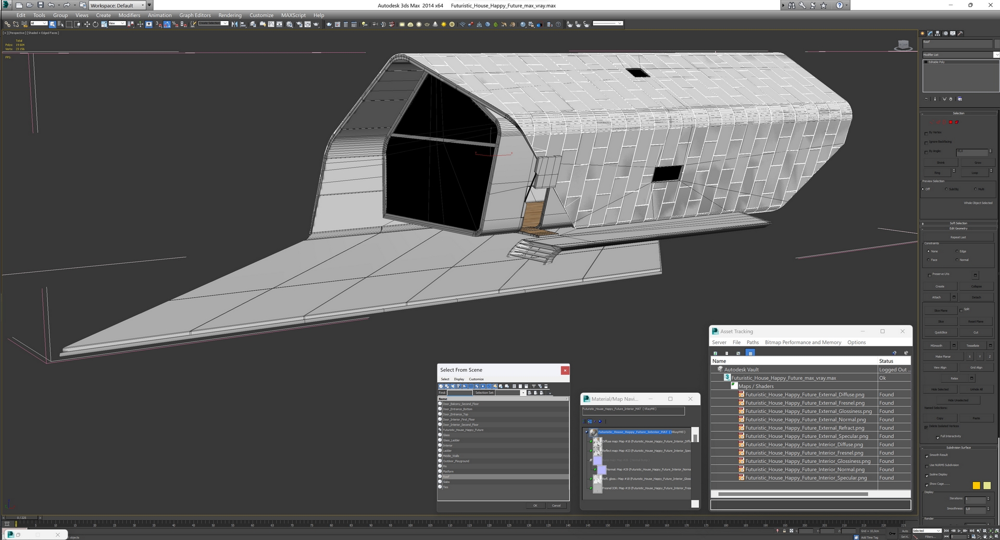This screenshot has width=1000, height=540.
Task: Toggle Use NURMS Subdivision checkbox
Action: [x=927, y=466]
